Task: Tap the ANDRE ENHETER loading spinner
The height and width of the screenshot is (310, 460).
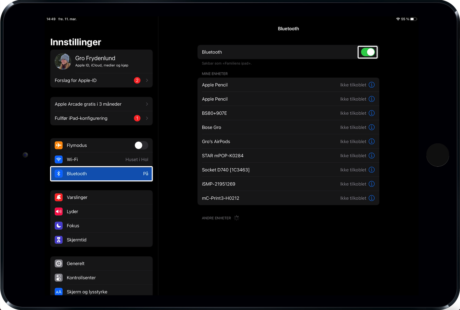Action: pos(236,218)
